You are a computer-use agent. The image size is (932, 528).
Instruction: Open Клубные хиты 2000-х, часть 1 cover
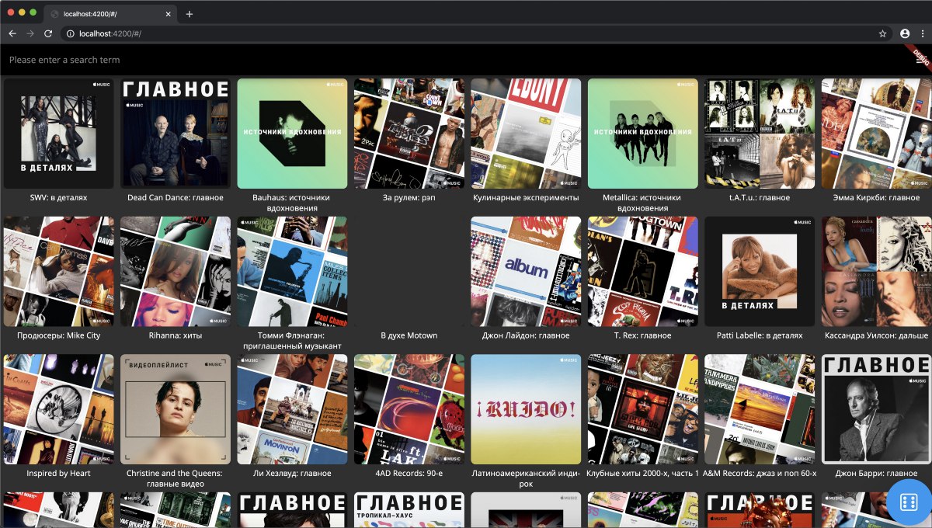[x=643, y=409]
